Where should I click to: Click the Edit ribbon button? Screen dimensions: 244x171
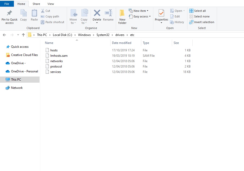click(x=175, y=16)
